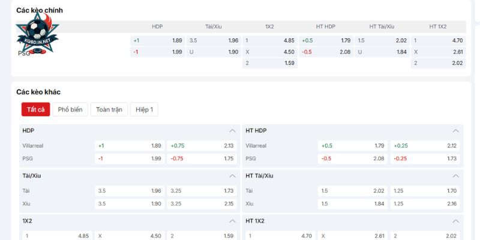Image resolution: width=480 pixels, height=240 pixels.
Task: Collapse the HDP section chevron
Action: tap(232, 131)
